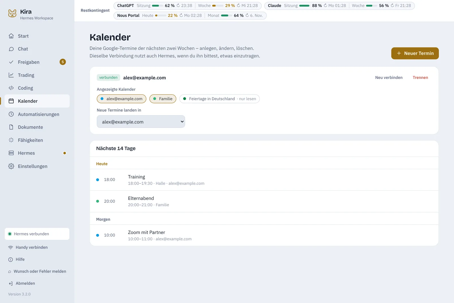Click the Automatisierungen clock icon
Viewport: 454px width, 303px height.
coord(11,114)
